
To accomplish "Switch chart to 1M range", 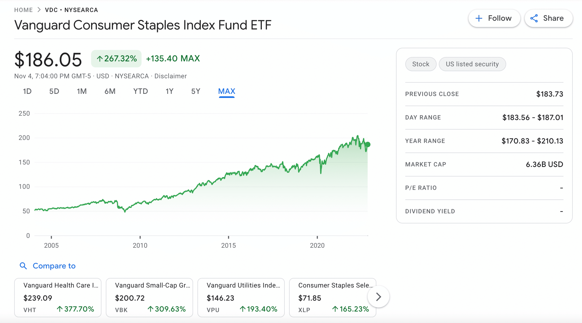I will coord(82,91).
